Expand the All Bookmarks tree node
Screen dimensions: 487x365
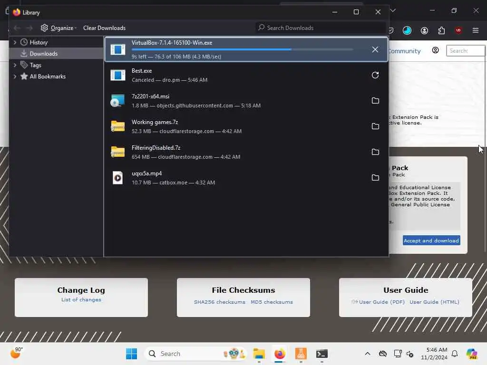tap(15, 77)
